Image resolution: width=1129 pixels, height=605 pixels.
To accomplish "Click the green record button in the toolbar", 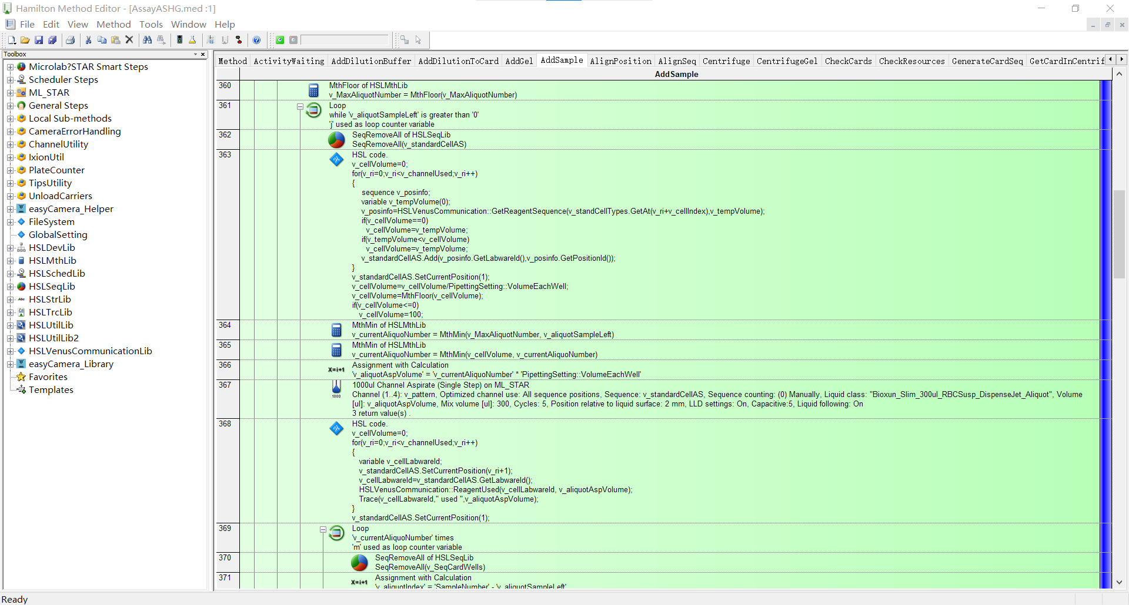I will point(280,40).
